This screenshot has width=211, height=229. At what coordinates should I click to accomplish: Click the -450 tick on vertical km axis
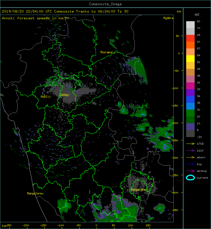[x=175, y=210]
